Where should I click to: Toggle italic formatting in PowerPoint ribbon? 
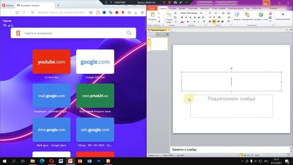186,17
